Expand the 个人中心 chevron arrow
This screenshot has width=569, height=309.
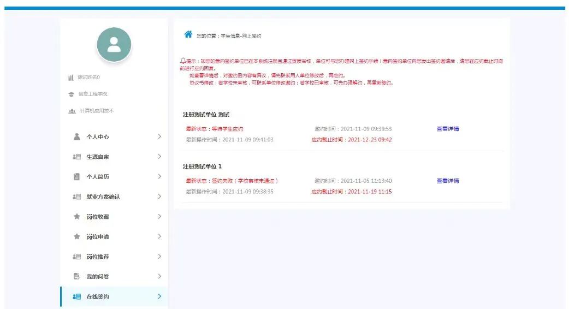click(x=159, y=136)
